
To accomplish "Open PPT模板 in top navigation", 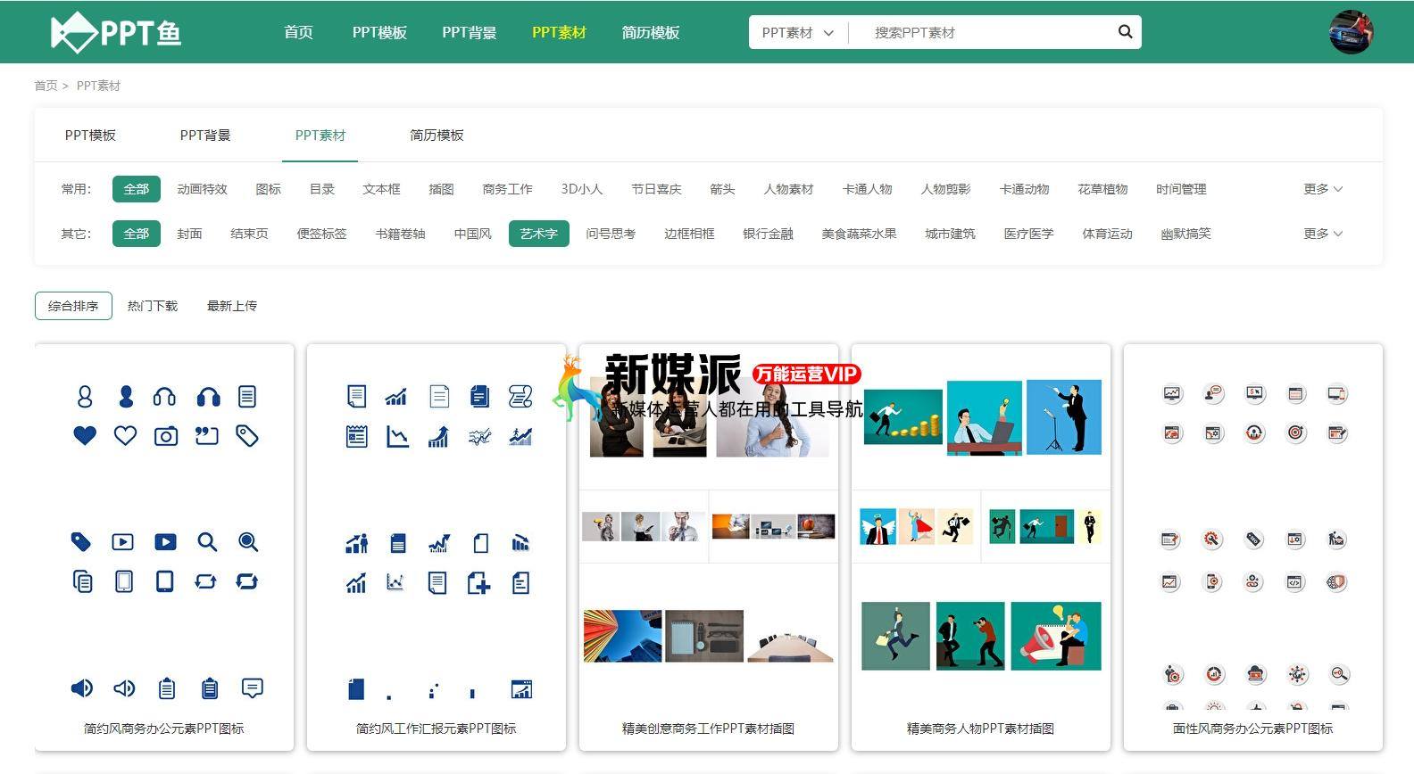I will 379,32.
